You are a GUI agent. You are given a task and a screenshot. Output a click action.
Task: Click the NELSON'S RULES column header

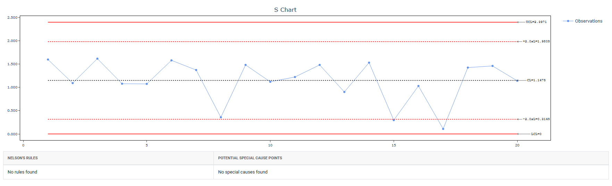pyautogui.click(x=23, y=158)
